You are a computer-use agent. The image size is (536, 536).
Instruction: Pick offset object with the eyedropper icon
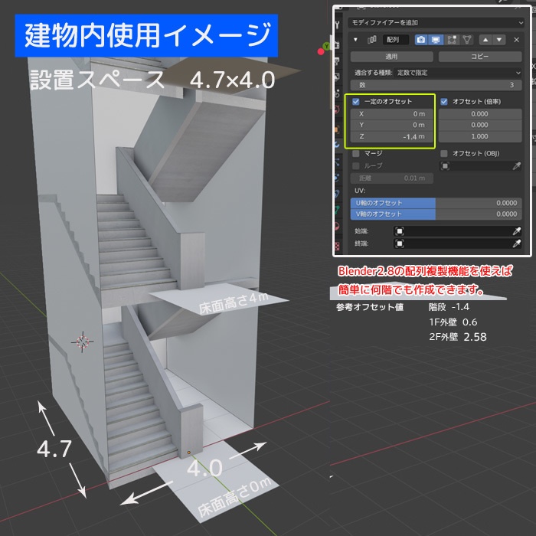[x=517, y=166]
